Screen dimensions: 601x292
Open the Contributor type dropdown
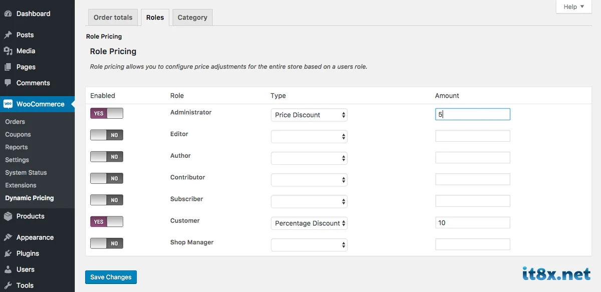(x=309, y=179)
